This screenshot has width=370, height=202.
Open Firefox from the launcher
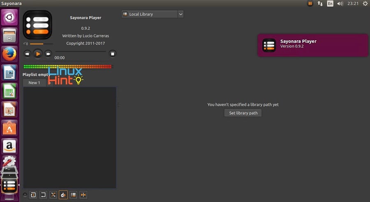9,54
